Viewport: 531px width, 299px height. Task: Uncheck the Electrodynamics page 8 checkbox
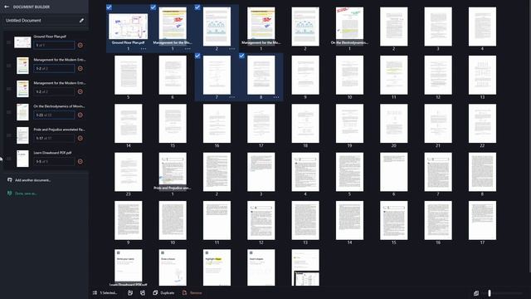[241, 56]
